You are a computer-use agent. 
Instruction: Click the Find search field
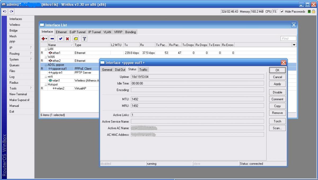288,39
